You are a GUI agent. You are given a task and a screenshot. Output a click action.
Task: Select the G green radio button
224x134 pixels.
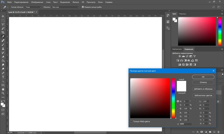point(178,116)
